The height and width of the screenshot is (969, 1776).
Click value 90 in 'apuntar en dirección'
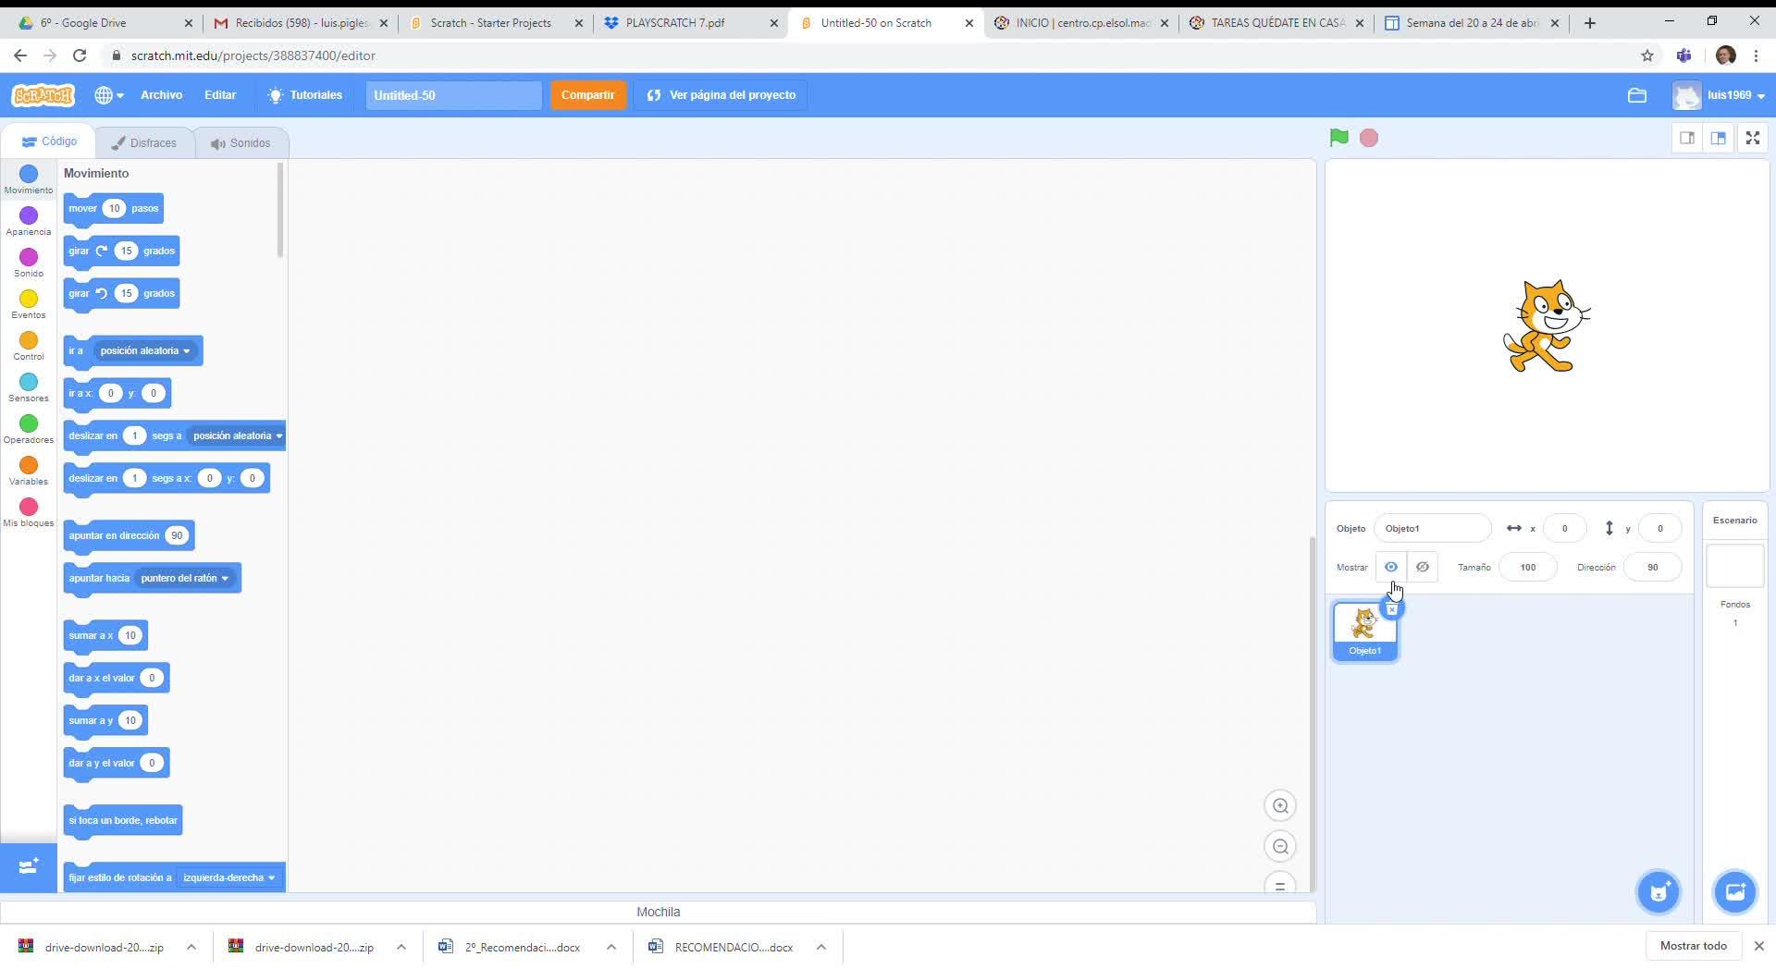177,536
